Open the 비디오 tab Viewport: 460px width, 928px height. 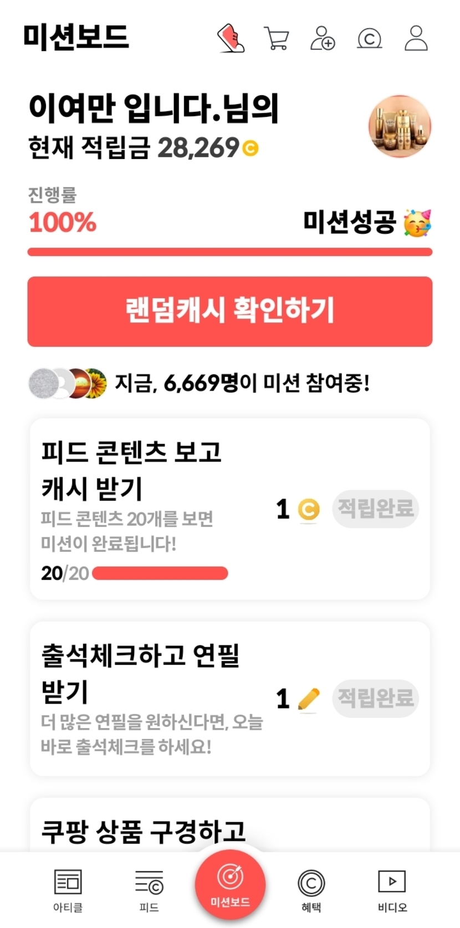click(x=392, y=889)
